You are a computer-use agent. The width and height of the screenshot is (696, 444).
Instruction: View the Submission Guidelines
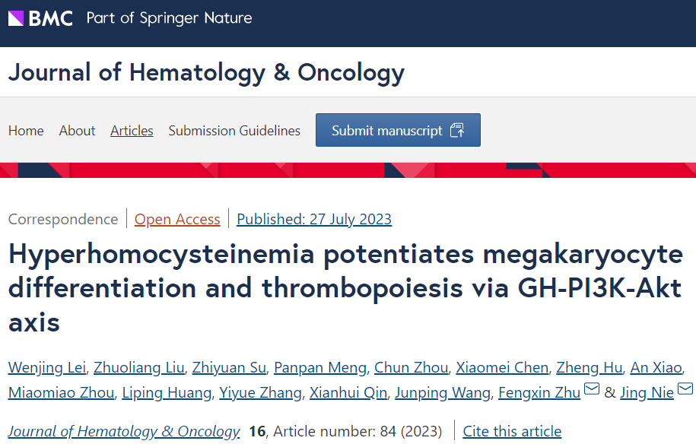(234, 131)
